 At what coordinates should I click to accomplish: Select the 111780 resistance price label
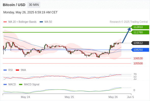140,32
